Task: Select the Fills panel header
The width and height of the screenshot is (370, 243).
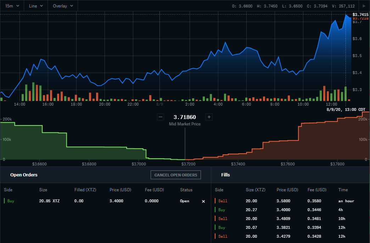Action: (225, 175)
